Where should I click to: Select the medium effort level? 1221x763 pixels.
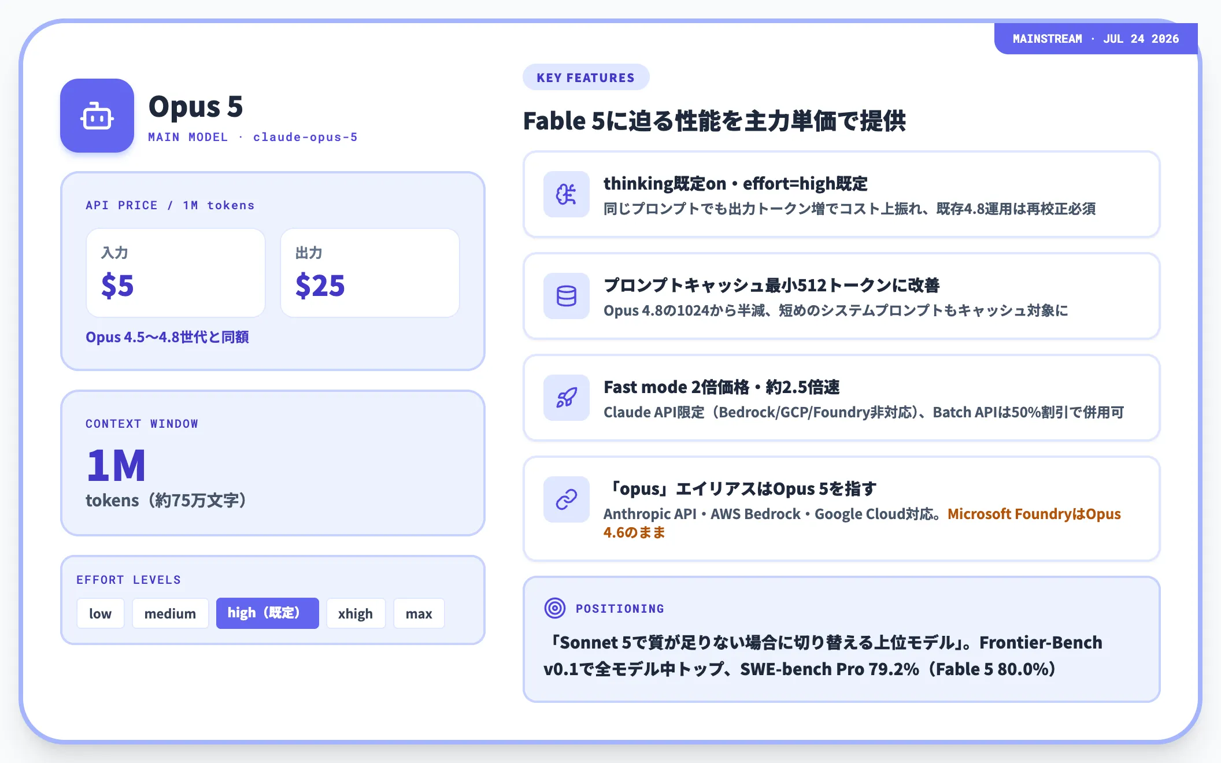click(170, 613)
